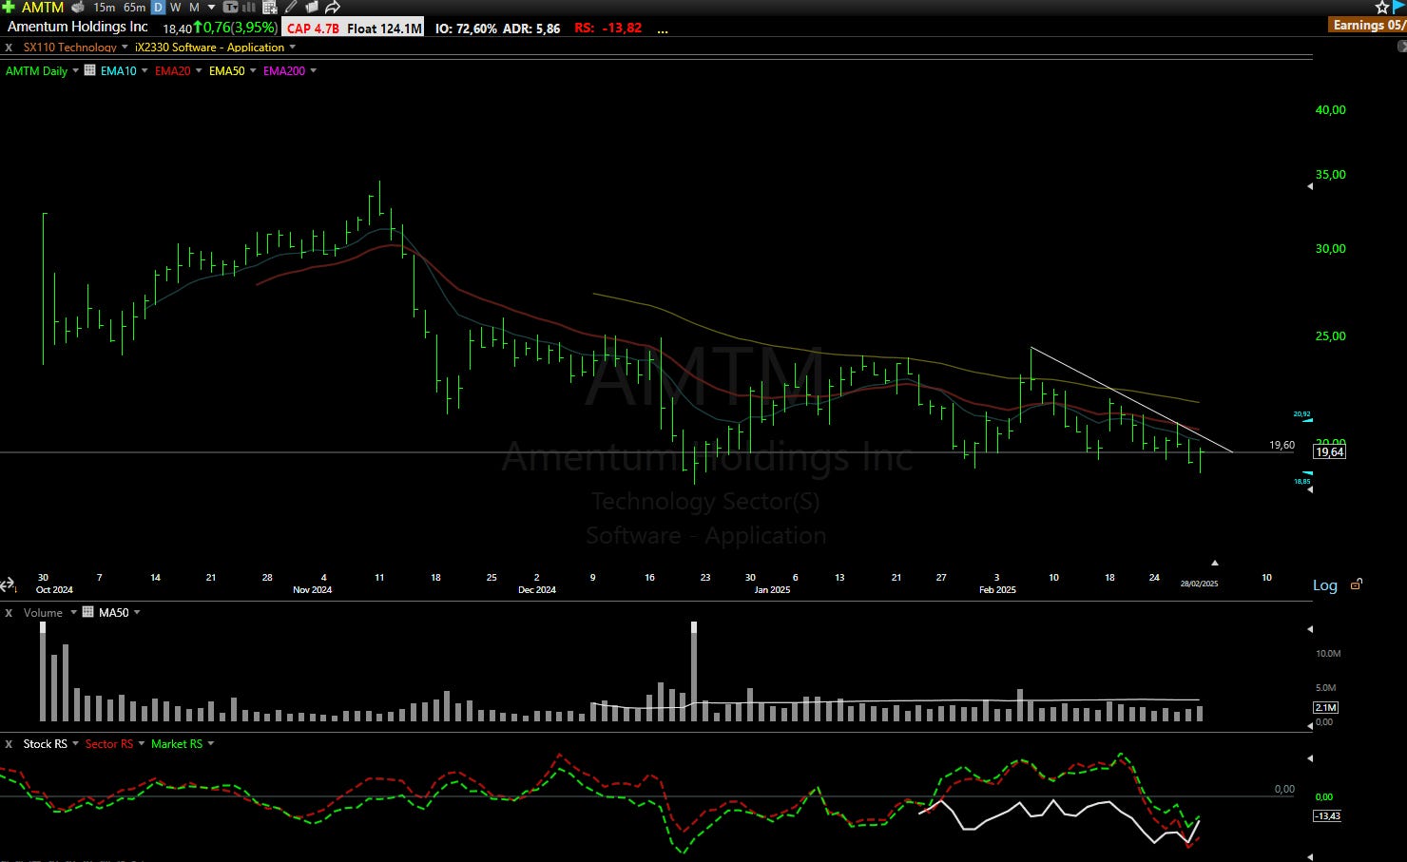Select the Monthly (M) timeframe

pos(194,7)
